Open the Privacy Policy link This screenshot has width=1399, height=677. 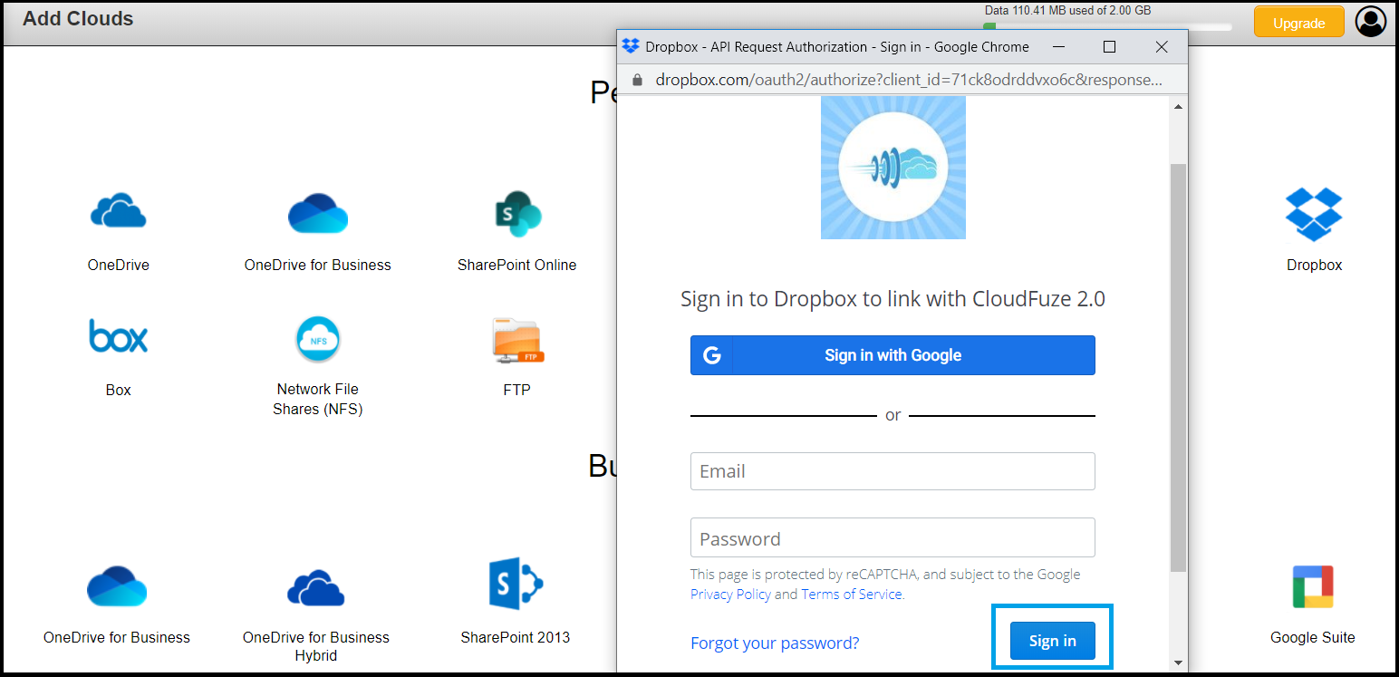[730, 595]
